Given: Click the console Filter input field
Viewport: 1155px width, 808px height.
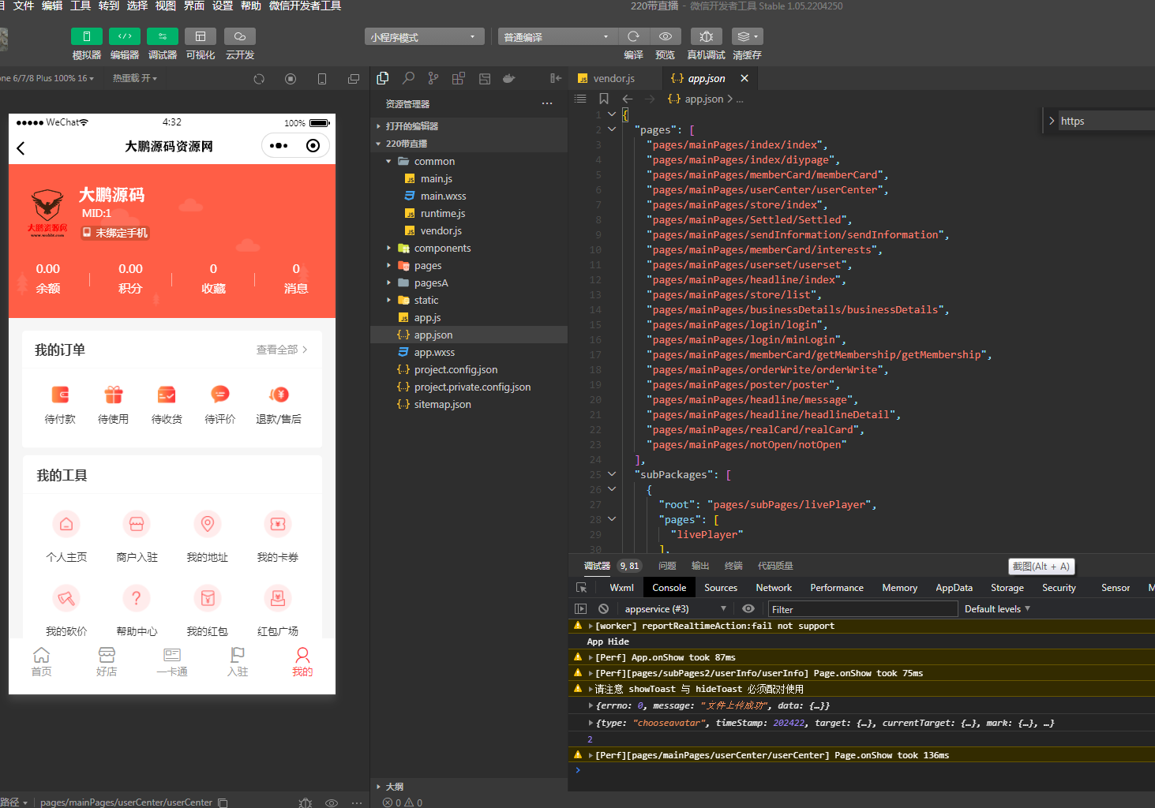Looking at the screenshot, I should (x=861, y=609).
